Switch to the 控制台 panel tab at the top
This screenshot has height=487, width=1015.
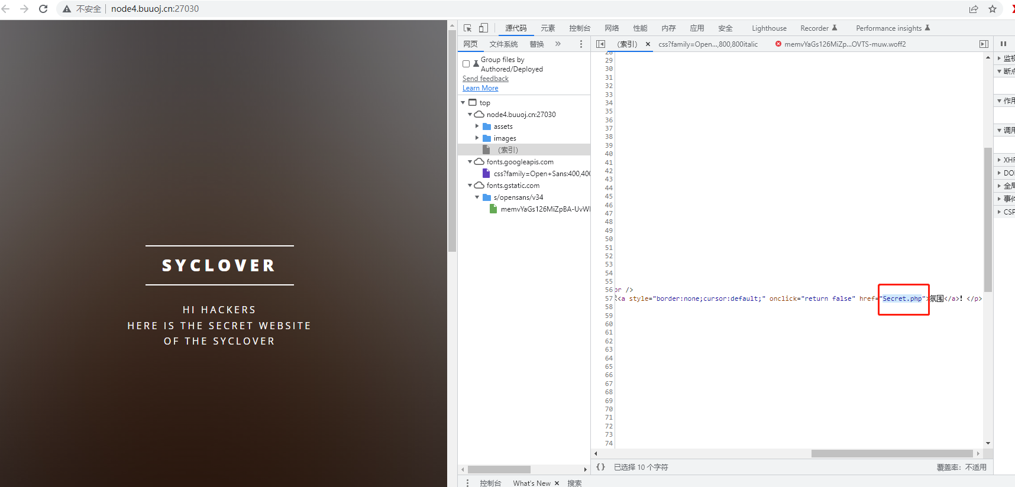pos(580,28)
